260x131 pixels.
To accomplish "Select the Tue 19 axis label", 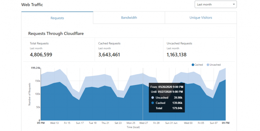I will [92, 123].
